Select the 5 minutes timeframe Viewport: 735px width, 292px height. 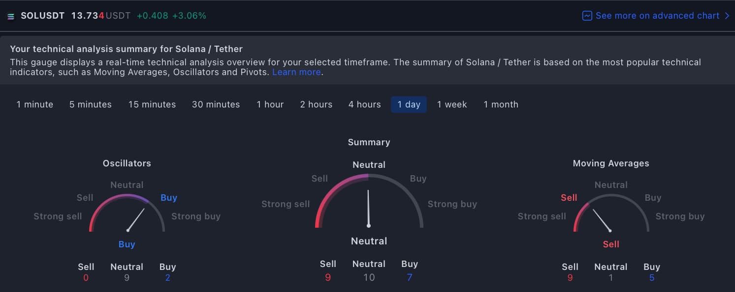91,104
